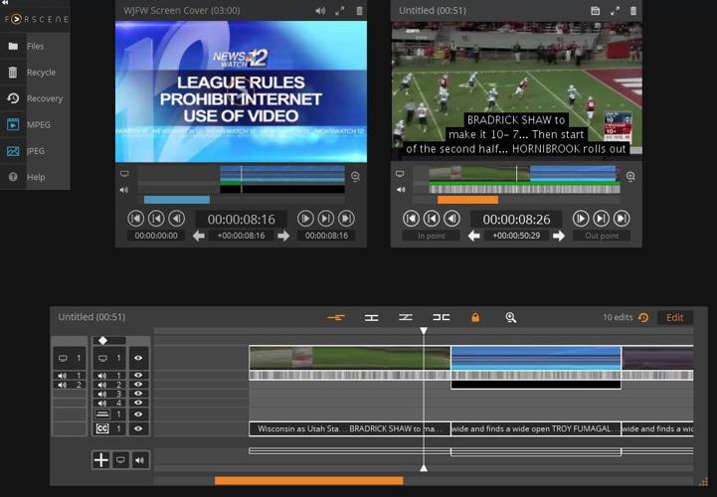
Task: Click the audio track button next to plus
Action: pyautogui.click(x=140, y=460)
